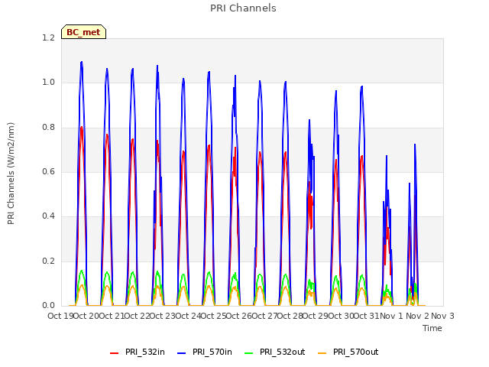Click the y-axis title PRI Channels (W/m2/nm)
The image size is (489, 367).
point(11,174)
